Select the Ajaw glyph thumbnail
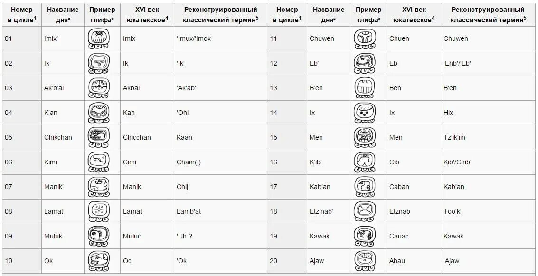538x276 pixels. (365, 261)
